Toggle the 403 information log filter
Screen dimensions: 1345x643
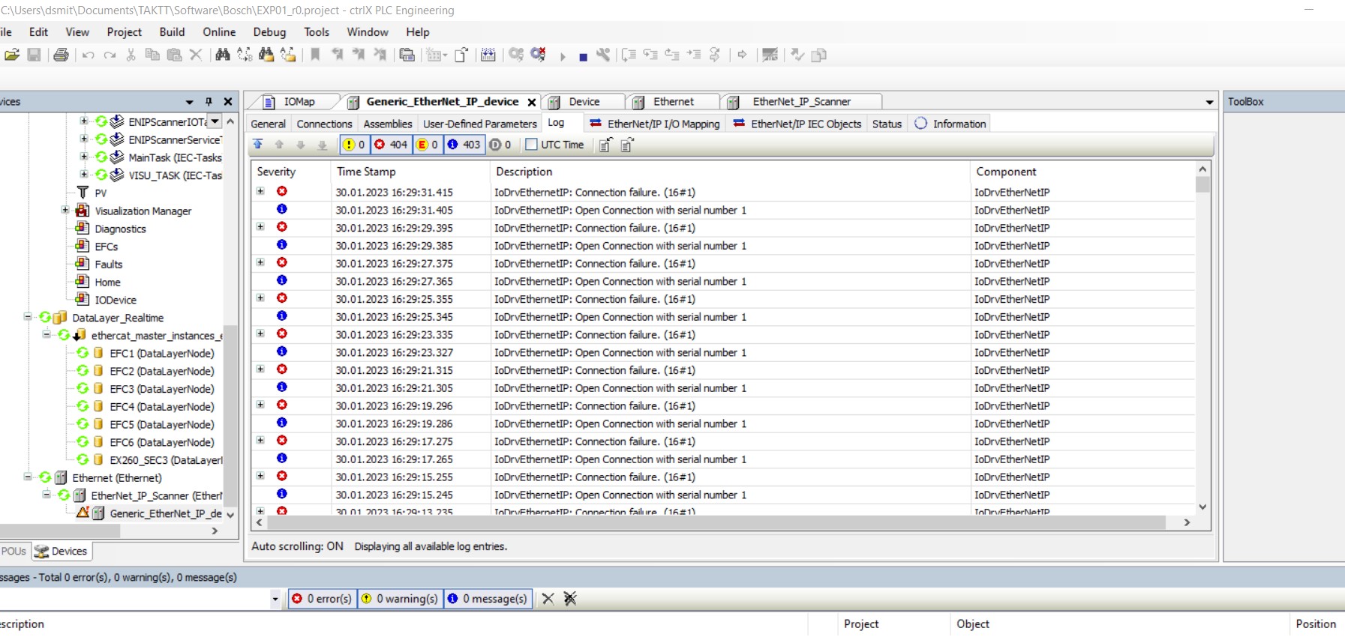464,145
